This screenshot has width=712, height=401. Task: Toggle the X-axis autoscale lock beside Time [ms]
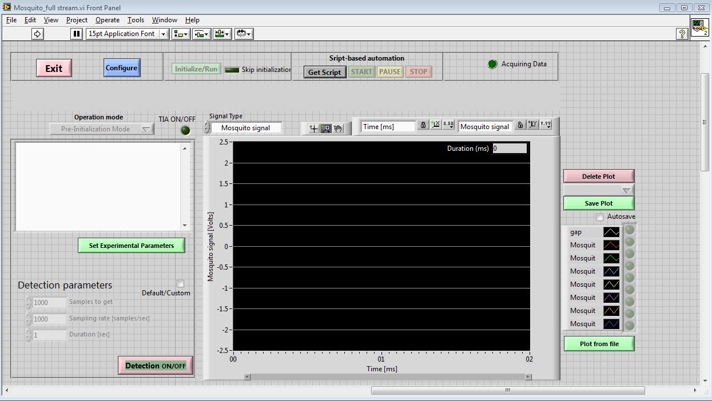point(423,125)
